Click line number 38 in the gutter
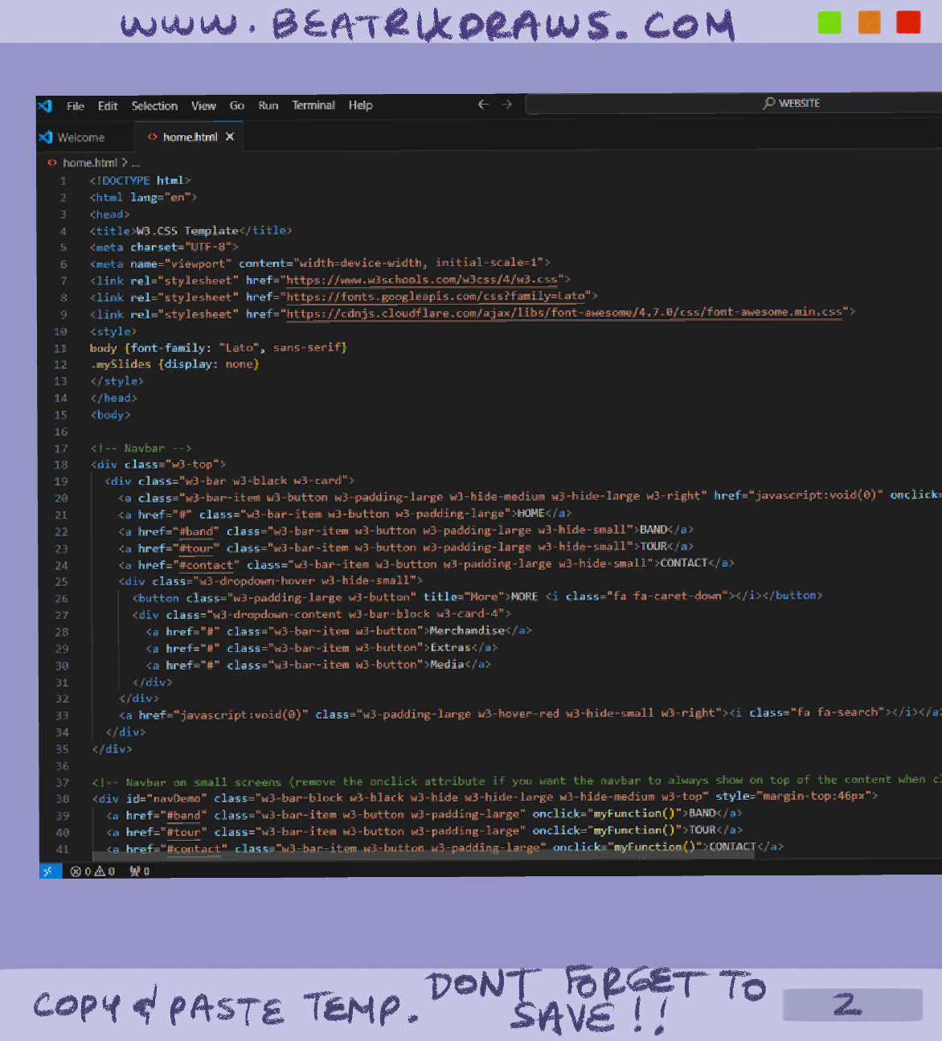This screenshot has height=1041, width=942. click(62, 799)
